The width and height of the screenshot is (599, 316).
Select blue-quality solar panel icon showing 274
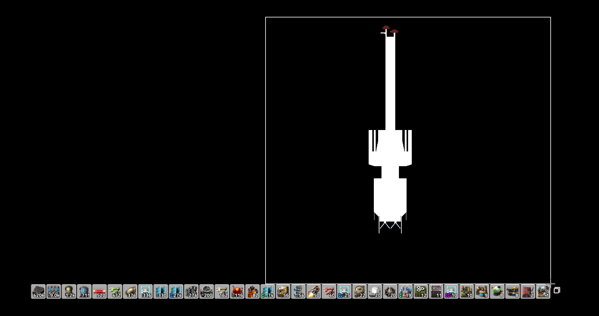tap(176, 292)
